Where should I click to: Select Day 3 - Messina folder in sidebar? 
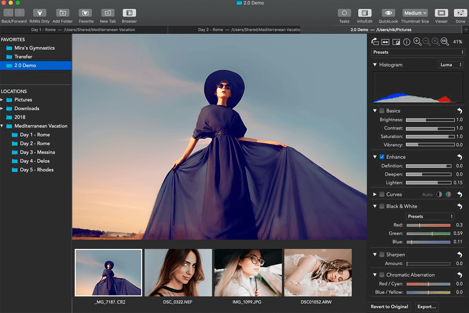(x=37, y=152)
